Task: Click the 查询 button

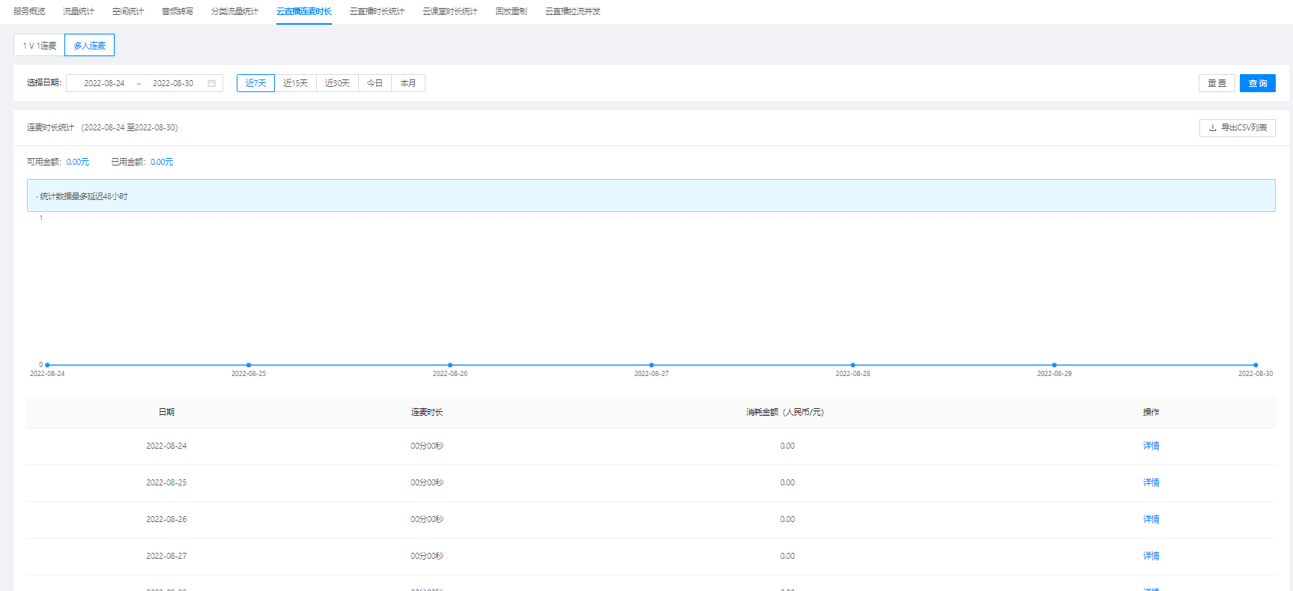Action: tap(1257, 83)
